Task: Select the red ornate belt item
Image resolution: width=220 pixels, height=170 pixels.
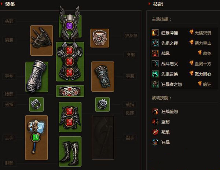Action: [70, 91]
